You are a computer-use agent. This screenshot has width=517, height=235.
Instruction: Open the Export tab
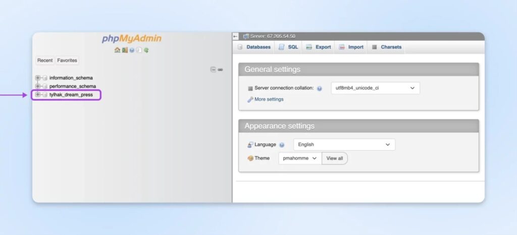[x=318, y=47]
